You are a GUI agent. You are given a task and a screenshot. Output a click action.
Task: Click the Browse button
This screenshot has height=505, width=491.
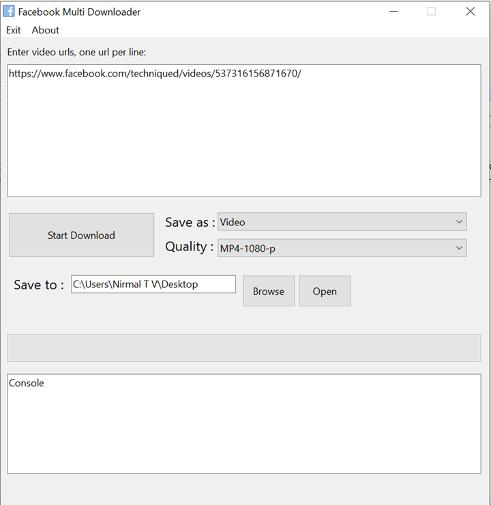click(269, 291)
